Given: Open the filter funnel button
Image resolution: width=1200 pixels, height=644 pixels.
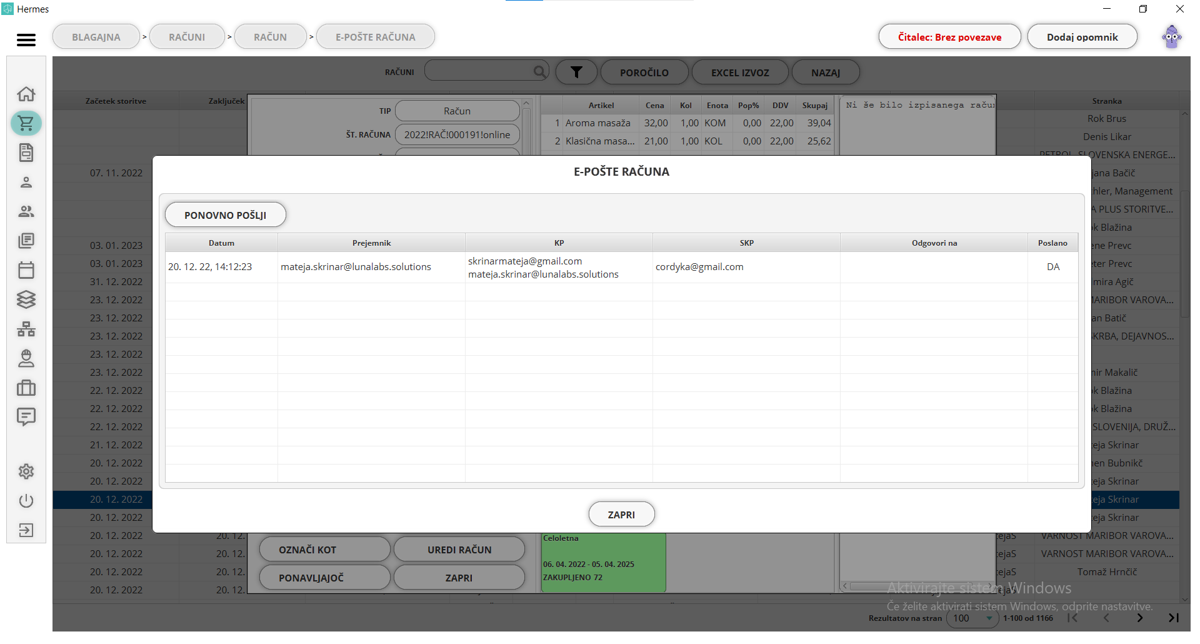Looking at the screenshot, I should (x=576, y=72).
